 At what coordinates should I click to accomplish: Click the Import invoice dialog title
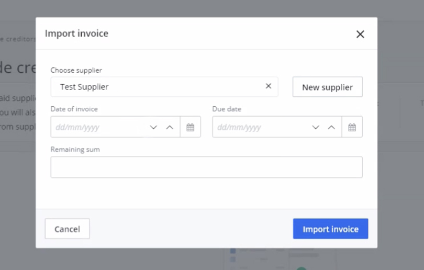coord(77,33)
